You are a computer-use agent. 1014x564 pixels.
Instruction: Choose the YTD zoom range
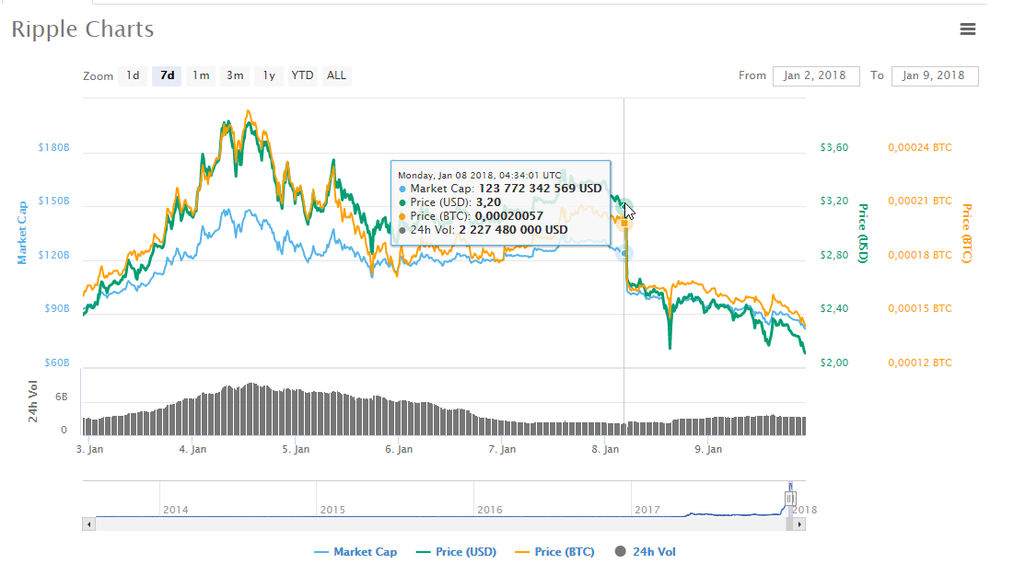point(302,75)
